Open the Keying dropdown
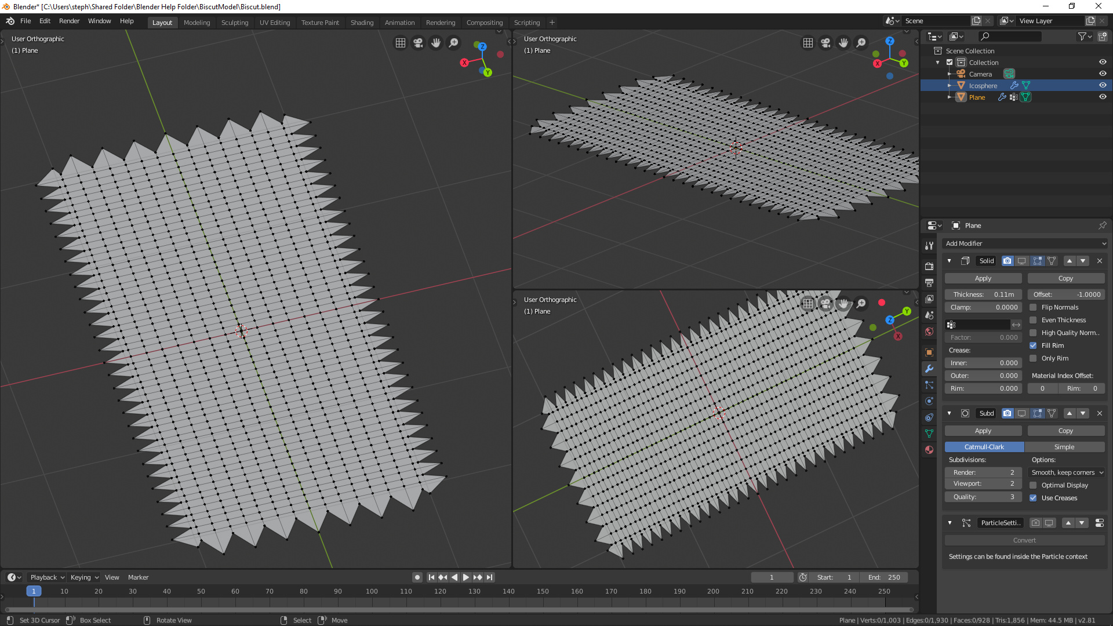Screen dimensions: 1113x626 click(x=84, y=577)
